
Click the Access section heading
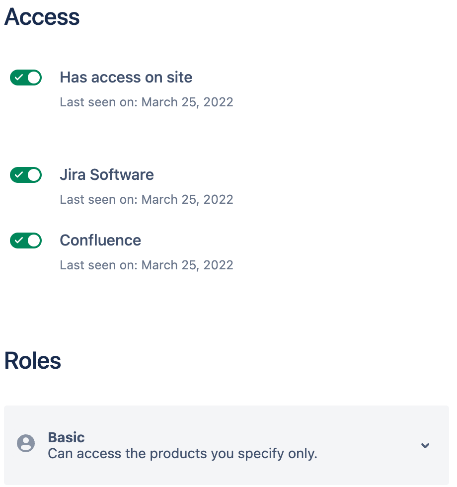[42, 17]
